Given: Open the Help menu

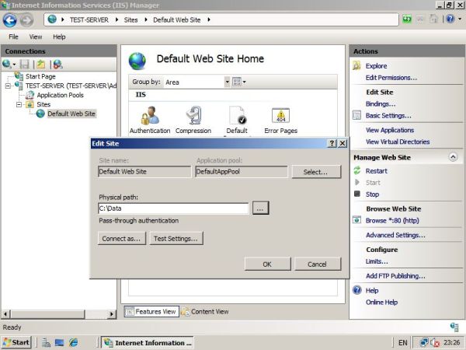Looking at the screenshot, I should coord(59,37).
